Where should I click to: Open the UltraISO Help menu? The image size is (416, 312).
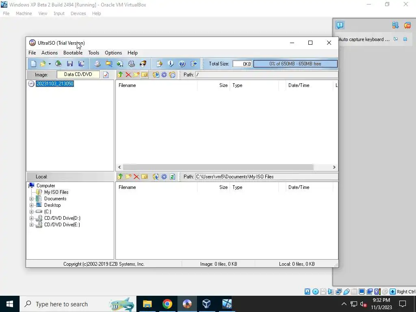point(133,53)
